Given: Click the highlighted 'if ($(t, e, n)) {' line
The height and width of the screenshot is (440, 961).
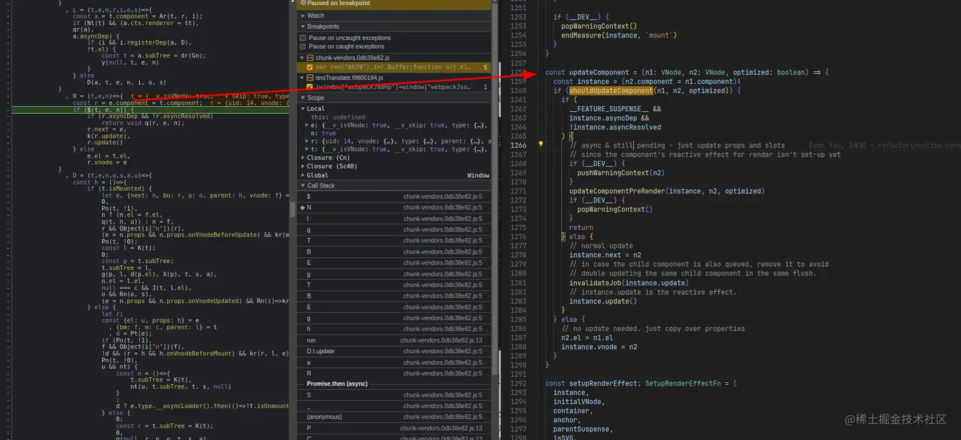Looking at the screenshot, I should coord(150,110).
